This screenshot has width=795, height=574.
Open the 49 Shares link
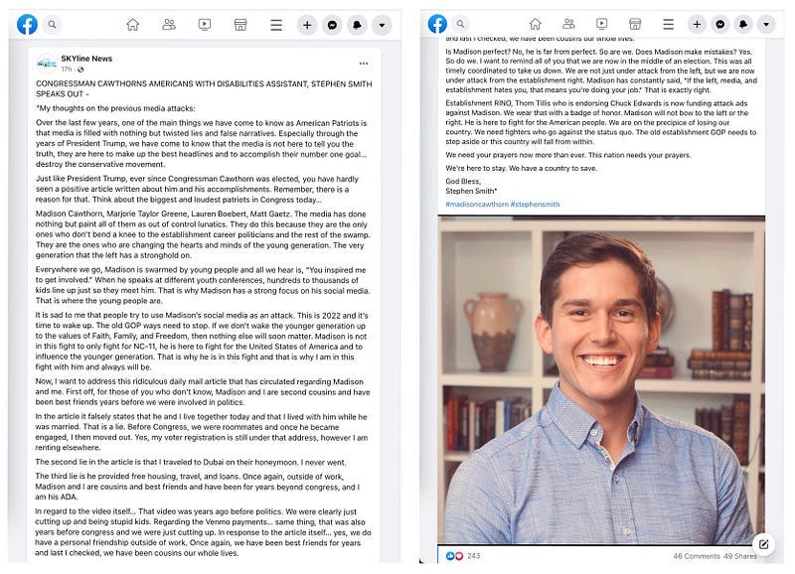(x=740, y=556)
